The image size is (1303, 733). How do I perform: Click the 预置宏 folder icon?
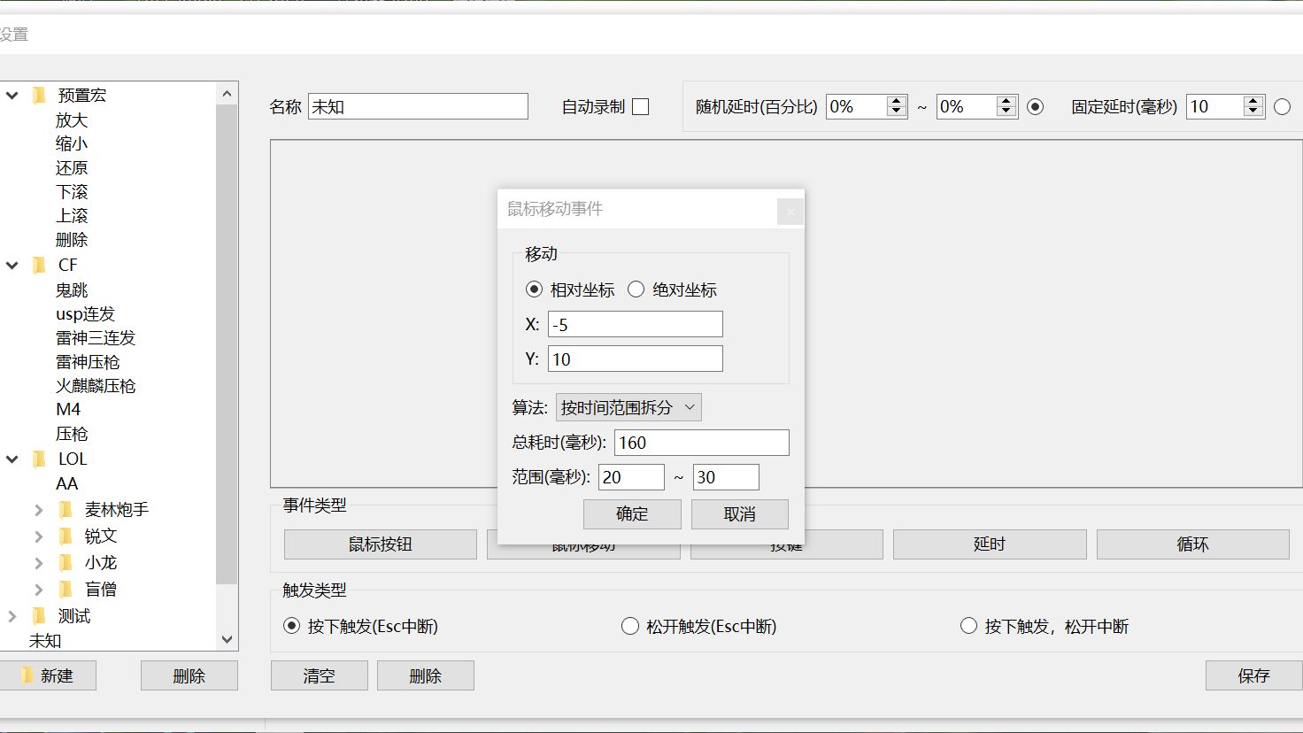coord(39,96)
